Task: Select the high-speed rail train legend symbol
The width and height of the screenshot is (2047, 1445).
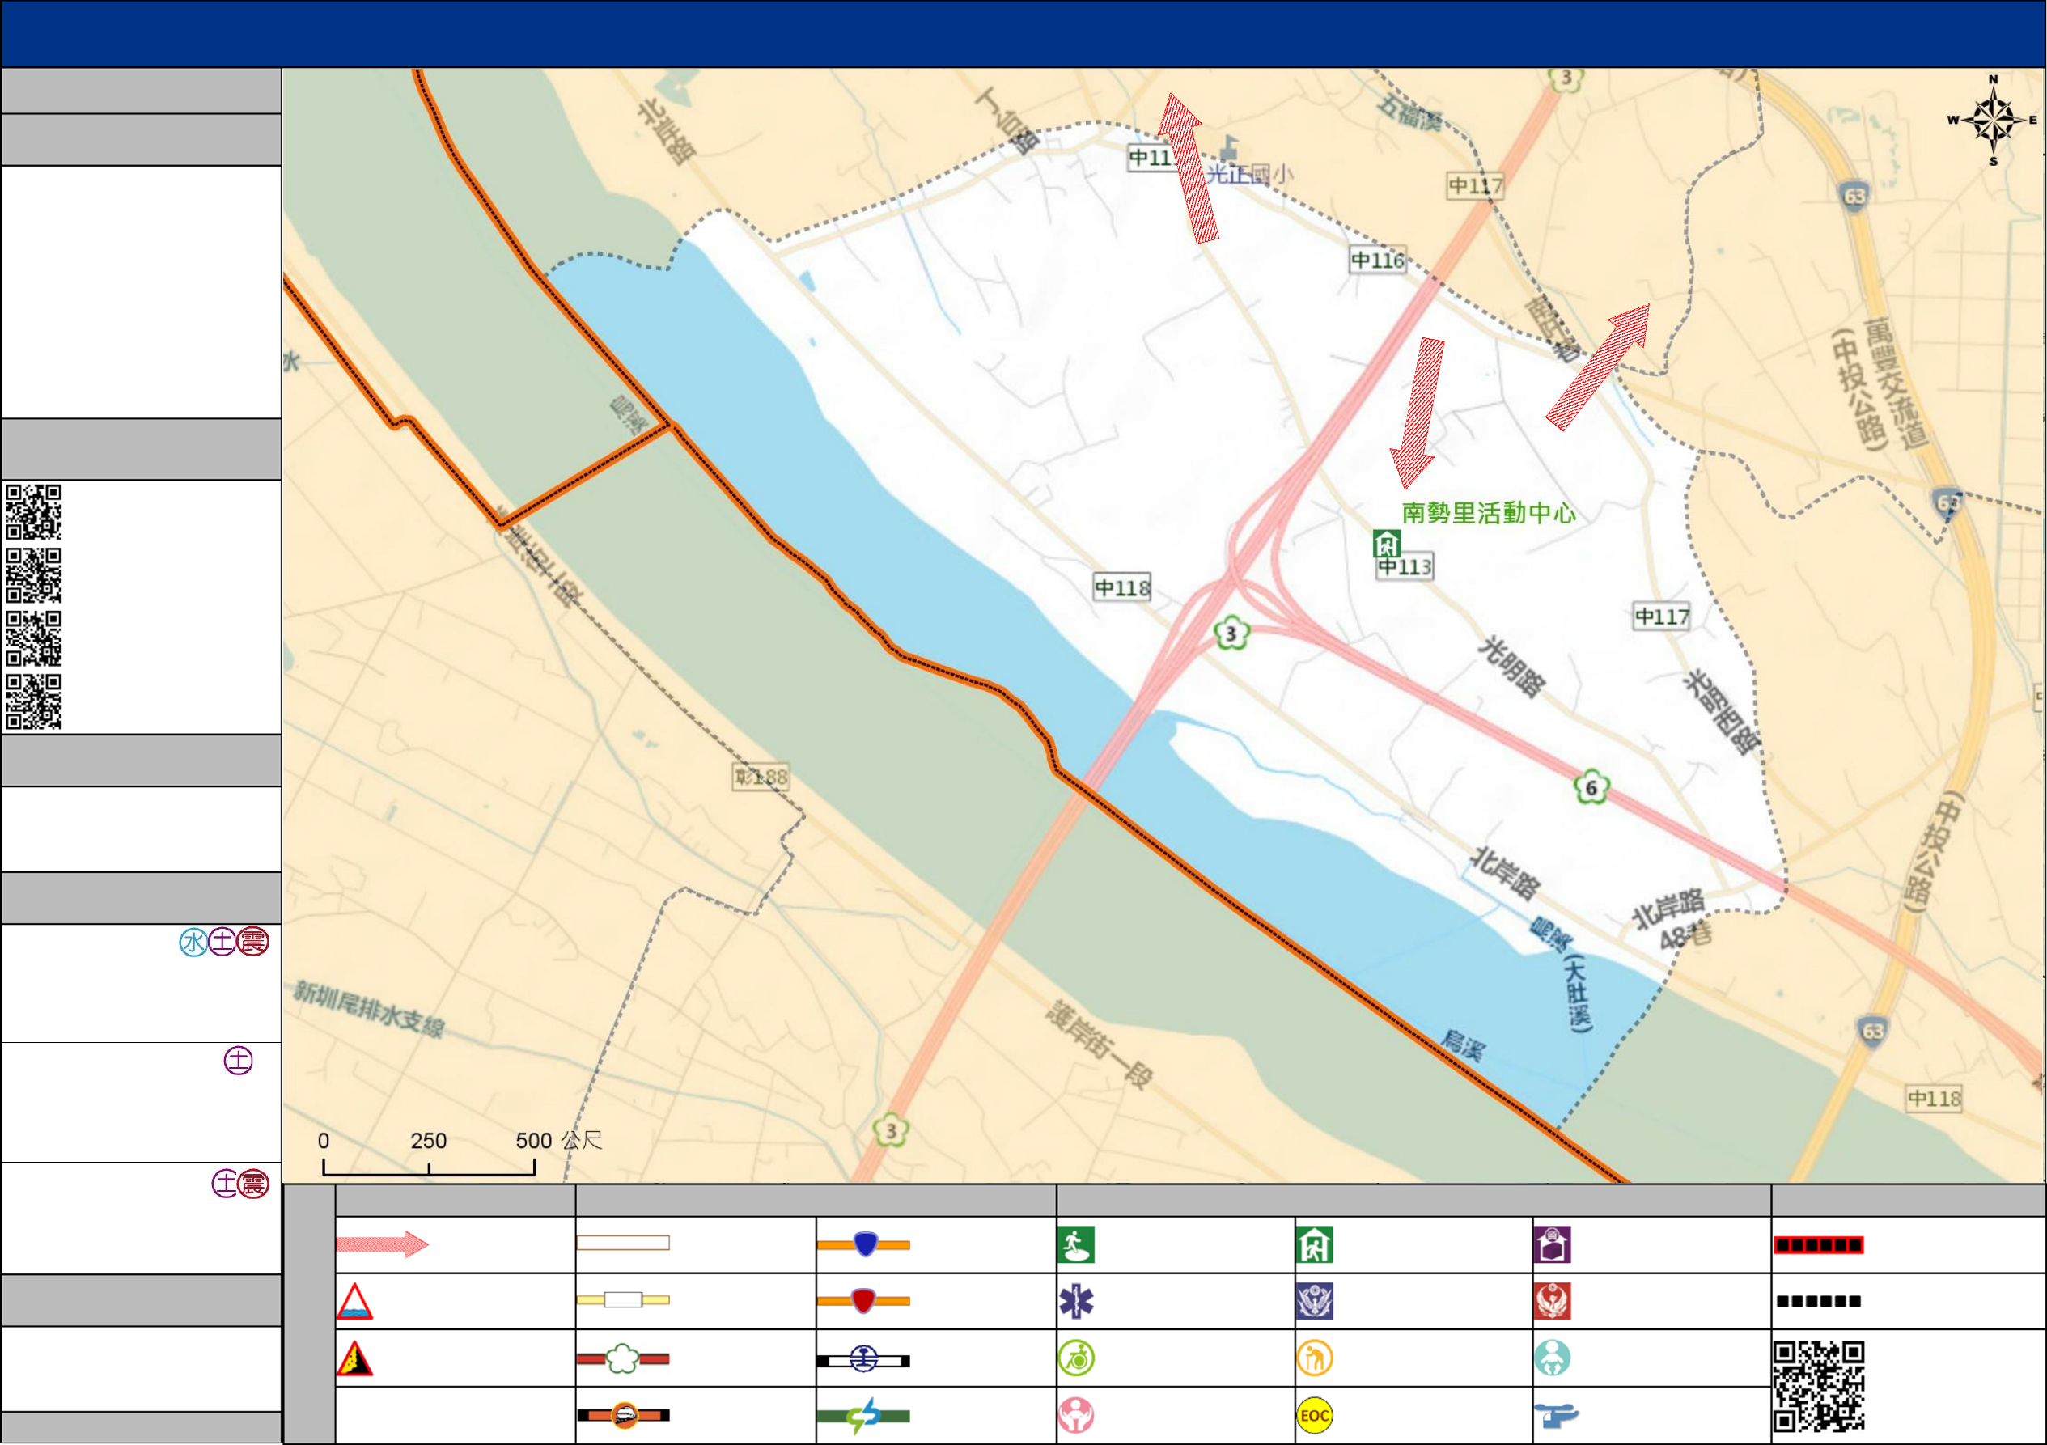Action: (x=623, y=1415)
